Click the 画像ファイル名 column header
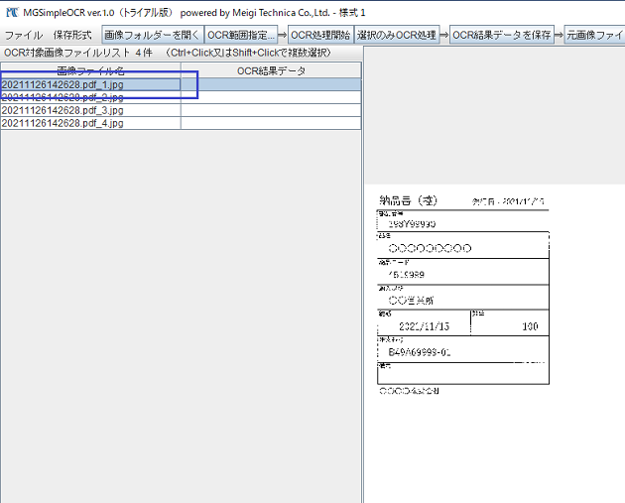 pyautogui.click(x=90, y=70)
